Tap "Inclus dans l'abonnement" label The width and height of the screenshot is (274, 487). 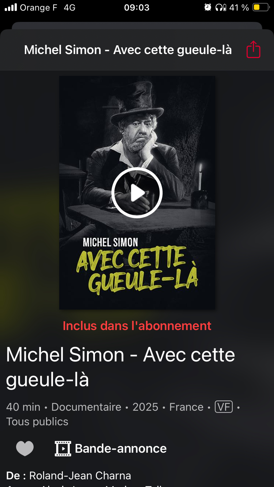137,326
